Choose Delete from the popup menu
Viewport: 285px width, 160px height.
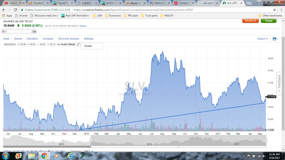click(x=92, y=46)
